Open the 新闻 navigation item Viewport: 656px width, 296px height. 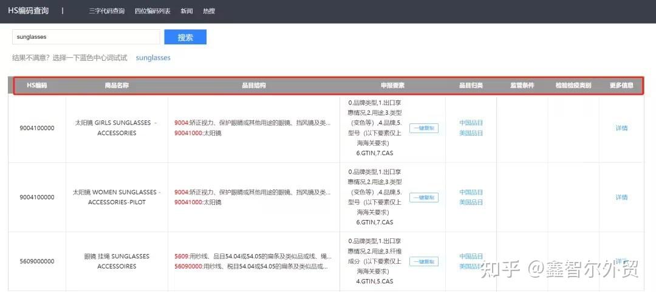pos(186,12)
